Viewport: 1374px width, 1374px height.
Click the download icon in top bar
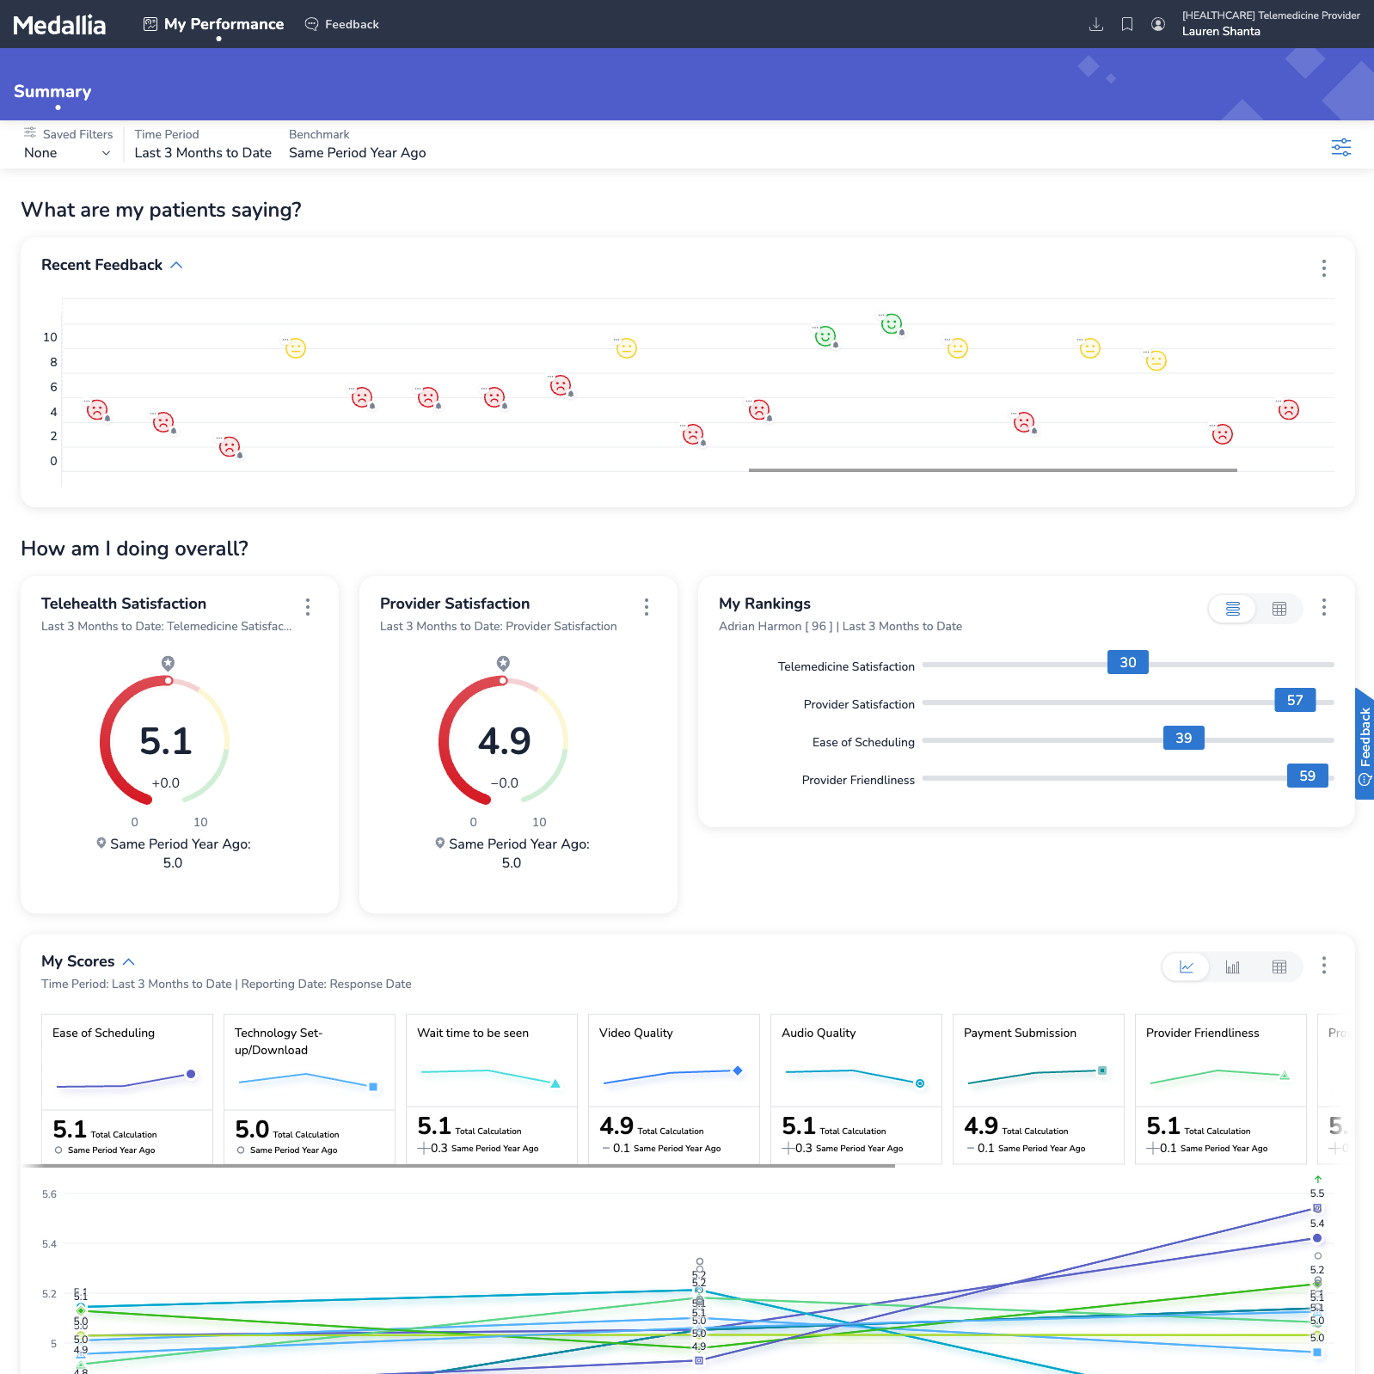1095,24
